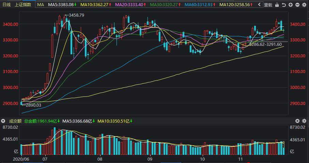
Task: Click the 重载 reload button
Action: 268,5
